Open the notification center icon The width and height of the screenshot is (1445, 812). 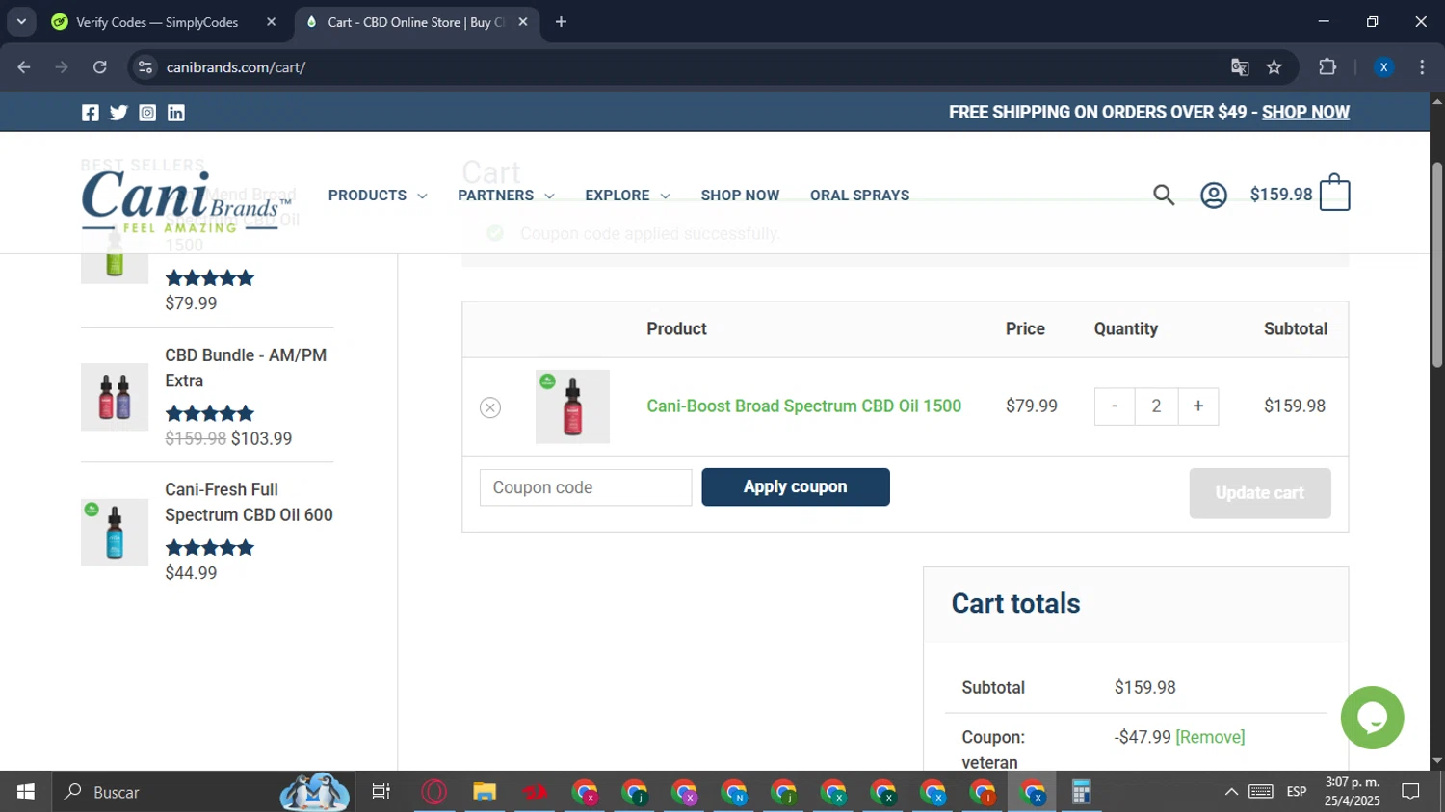pyautogui.click(x=1411, y=792)
